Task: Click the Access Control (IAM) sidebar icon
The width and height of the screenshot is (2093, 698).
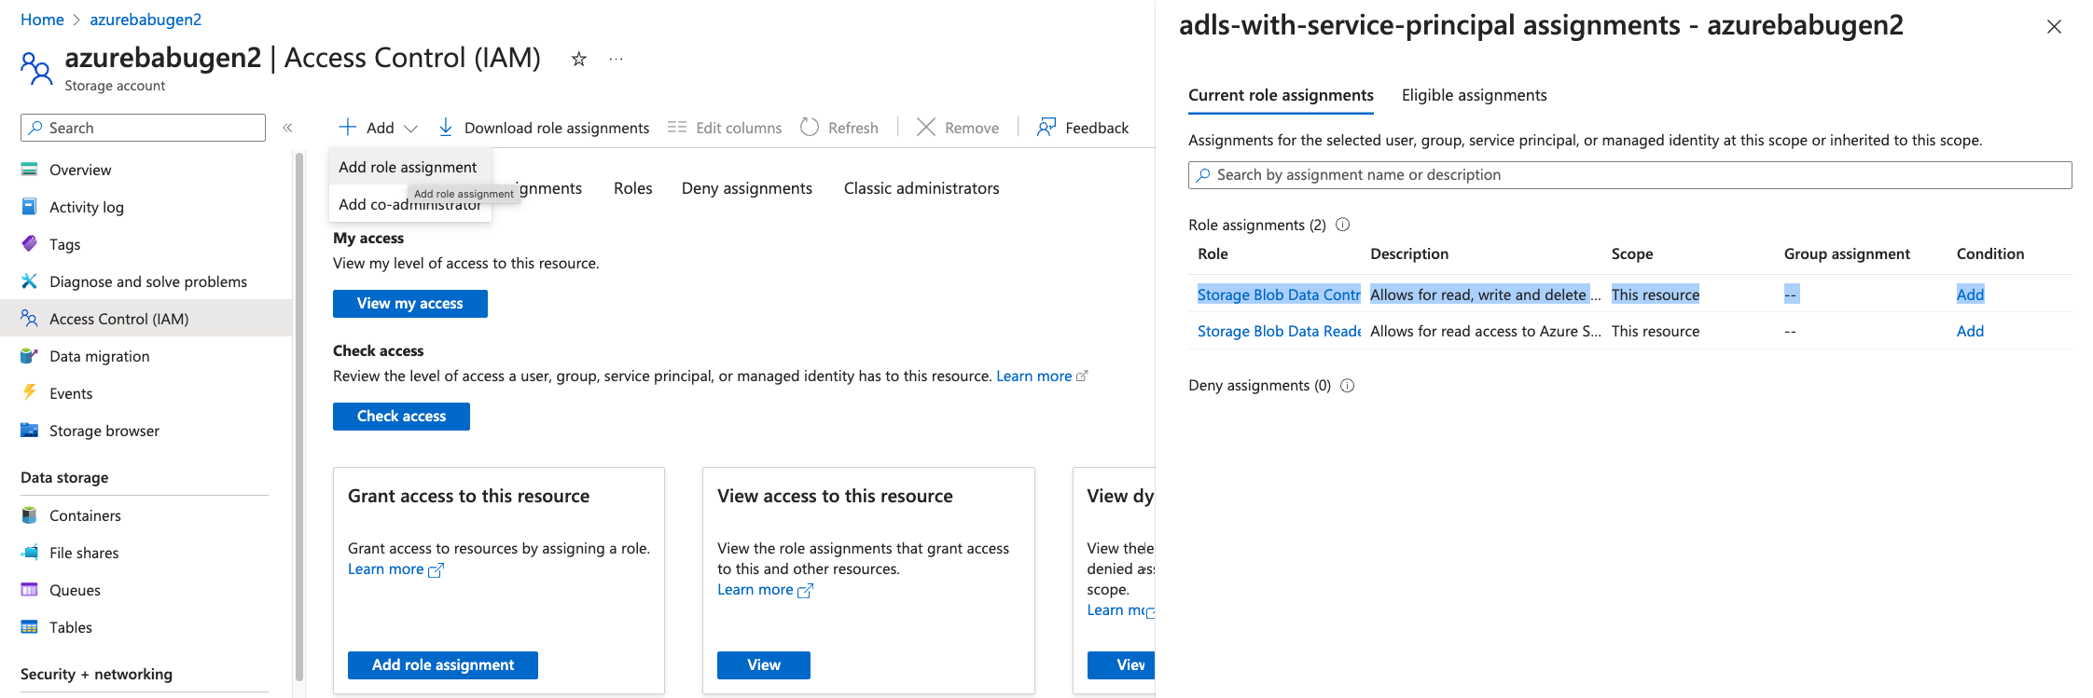Action: pos(29,319)
